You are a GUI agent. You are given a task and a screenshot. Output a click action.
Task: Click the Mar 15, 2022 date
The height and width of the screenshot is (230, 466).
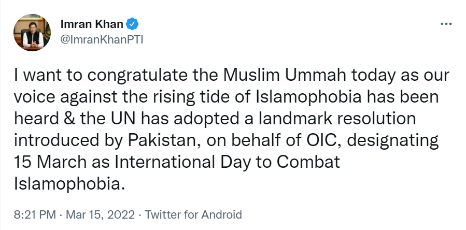click(92, 214)
